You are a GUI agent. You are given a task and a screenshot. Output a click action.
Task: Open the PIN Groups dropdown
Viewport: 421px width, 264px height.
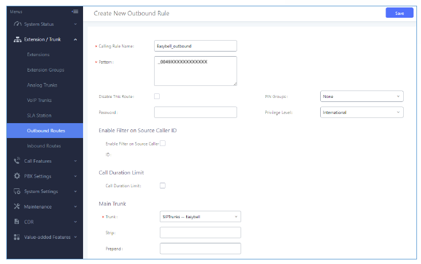[361, 96]
